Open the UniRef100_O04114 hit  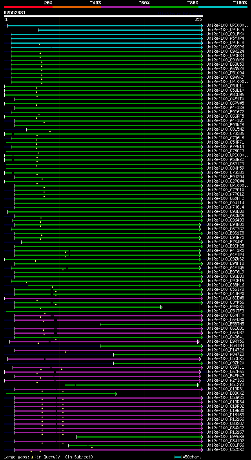pos(225,203)
